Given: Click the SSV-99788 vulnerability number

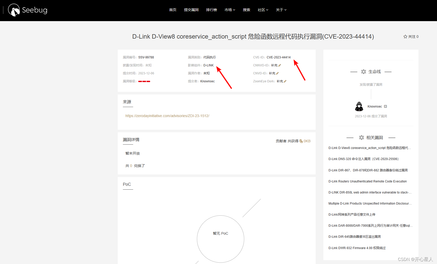Looking at the screenshot, I should 146,57.
